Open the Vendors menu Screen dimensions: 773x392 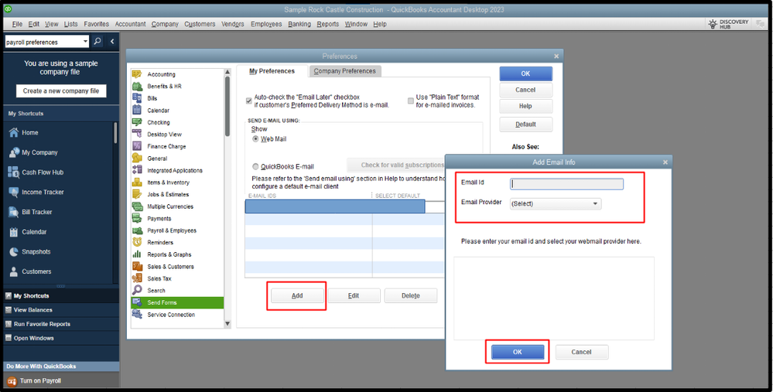233,24
